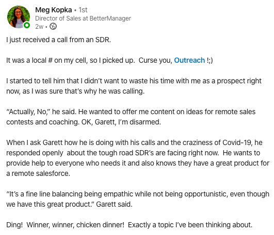Select the paragraph starting "I started to tell him"
Screen dimensions: 274x235
134,86
